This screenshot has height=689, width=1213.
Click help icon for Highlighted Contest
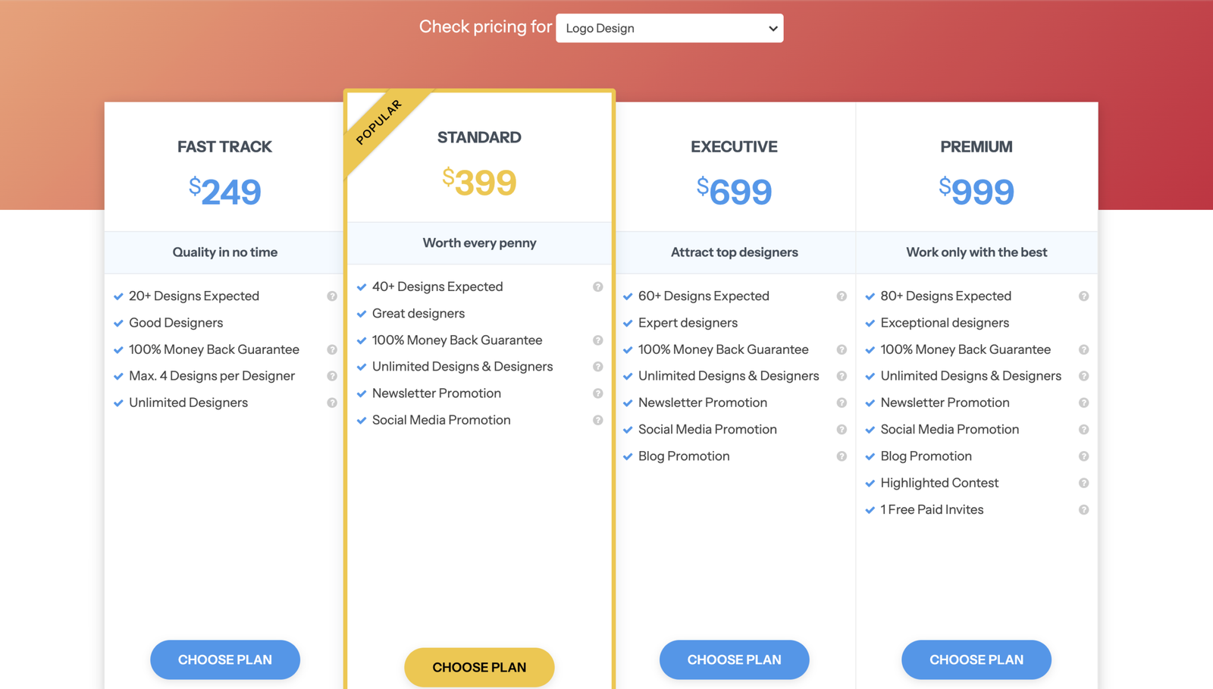1084,483
